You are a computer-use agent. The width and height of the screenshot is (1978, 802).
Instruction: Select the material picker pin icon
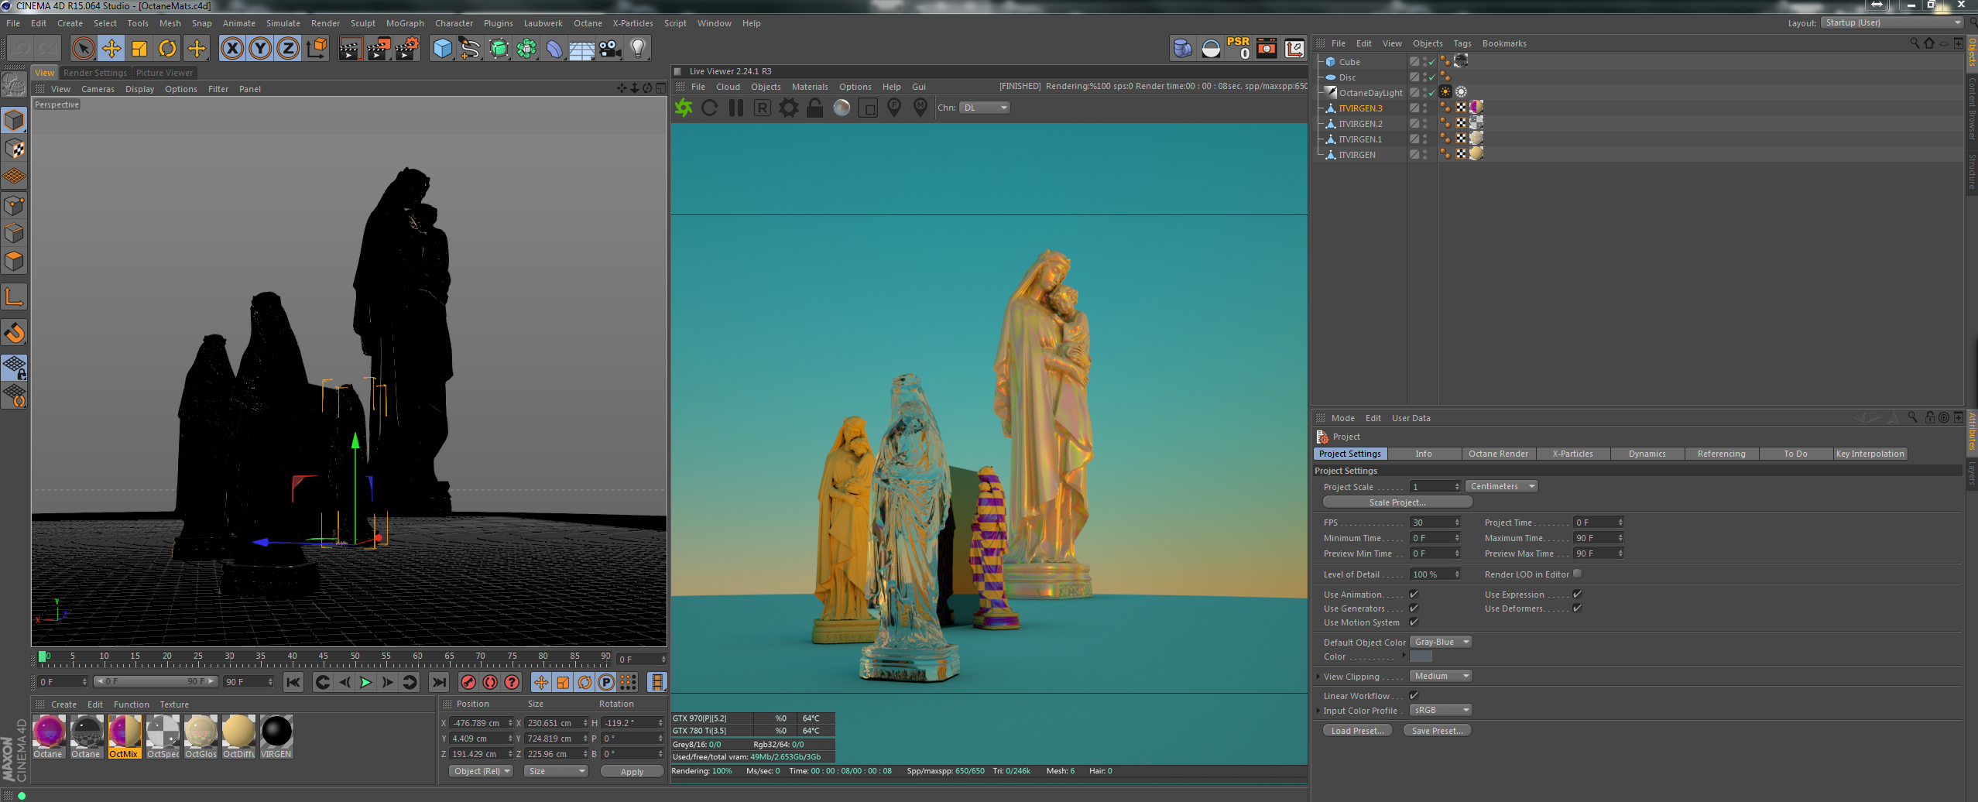coord(920,108)
